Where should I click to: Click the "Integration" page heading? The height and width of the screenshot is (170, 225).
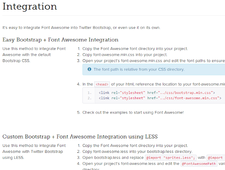(30, 7)
